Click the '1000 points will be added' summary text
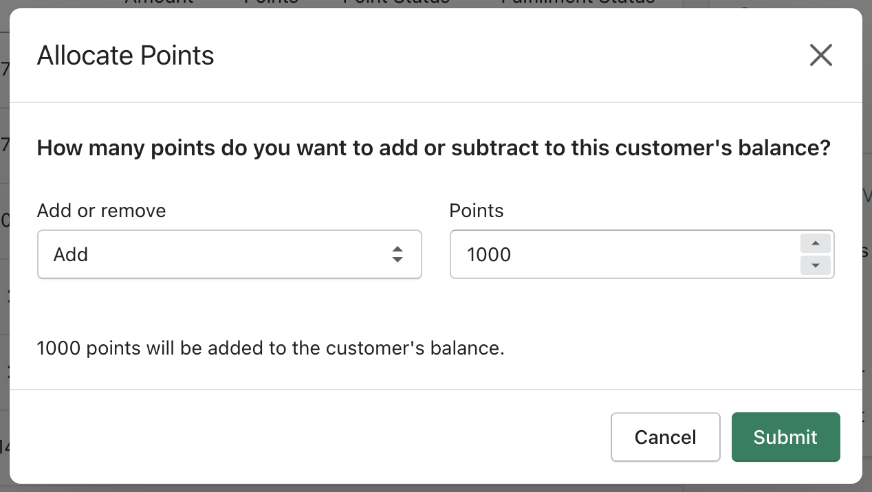Viewport: 872px width, 492px height. 270,348
